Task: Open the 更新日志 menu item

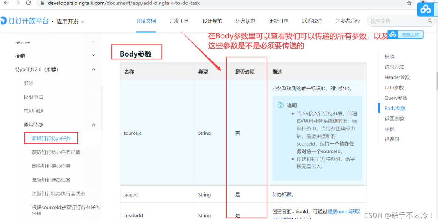Action: coord(279,21)
